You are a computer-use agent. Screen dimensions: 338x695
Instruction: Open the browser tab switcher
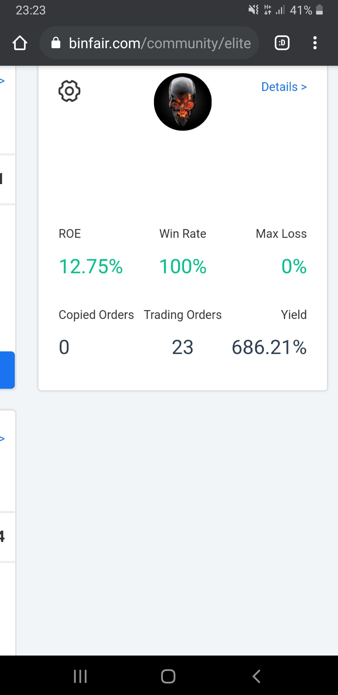coord(282,43)
